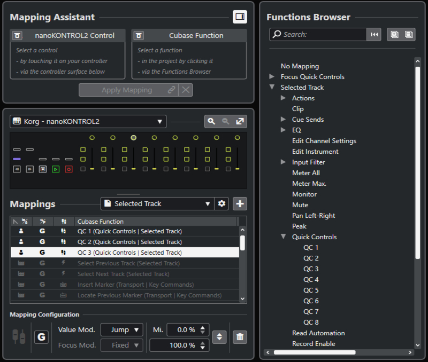Select Pan Left-Right function
This screenshot has height=362, width=428.
pyautogui.click(x=314, y=216)
